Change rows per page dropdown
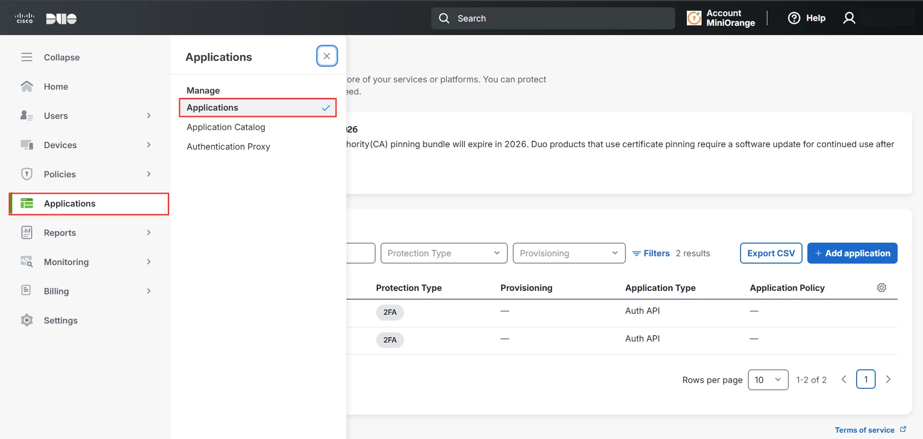The image size is (923, 439). (768, 380)
